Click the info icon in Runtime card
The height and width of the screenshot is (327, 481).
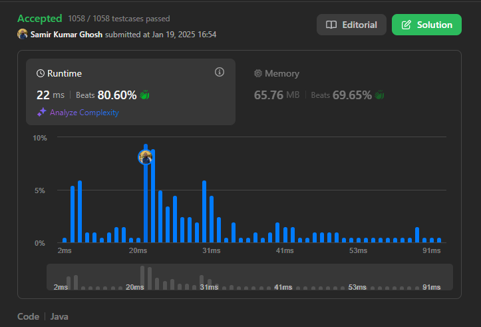click(x=220, y=72)
